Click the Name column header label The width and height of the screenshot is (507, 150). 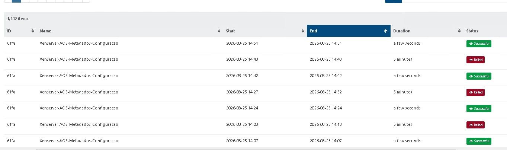click(x=45, y=31)
